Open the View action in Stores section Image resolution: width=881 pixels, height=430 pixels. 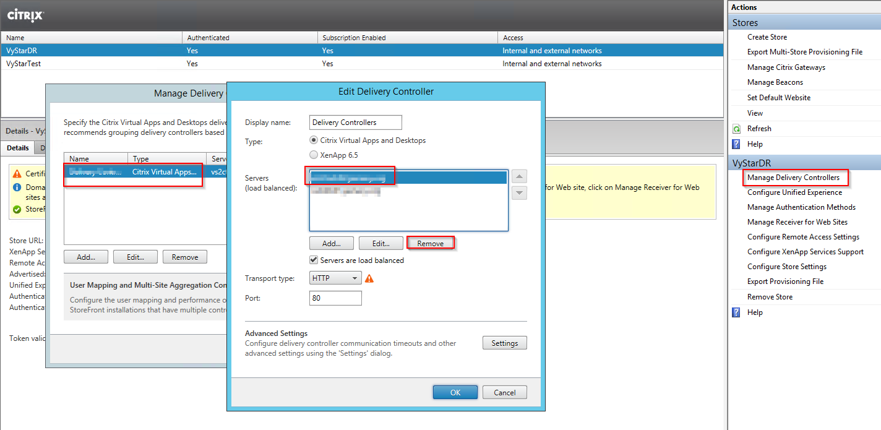tap(755, 113)
